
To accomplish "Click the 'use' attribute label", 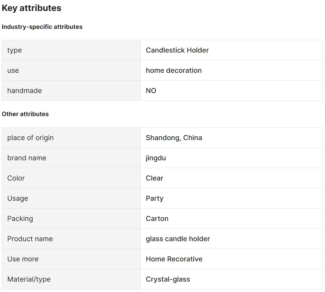I will coord(13,70).
